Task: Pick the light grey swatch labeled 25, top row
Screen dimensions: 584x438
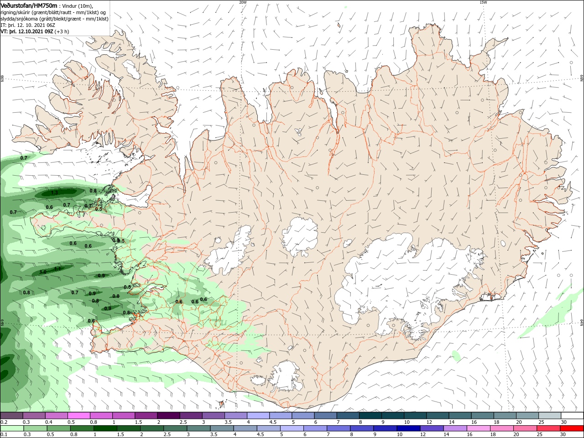Action: (550, 416)
